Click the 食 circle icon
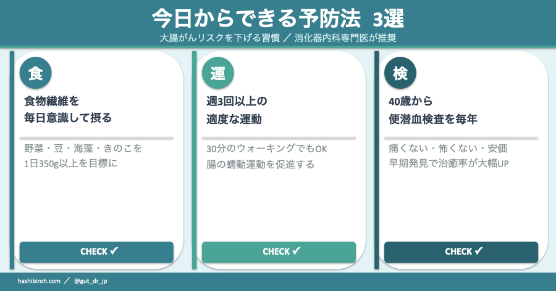 35,74
